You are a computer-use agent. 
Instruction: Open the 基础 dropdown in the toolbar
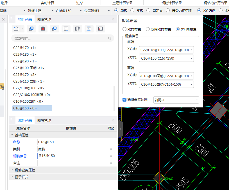24,11
